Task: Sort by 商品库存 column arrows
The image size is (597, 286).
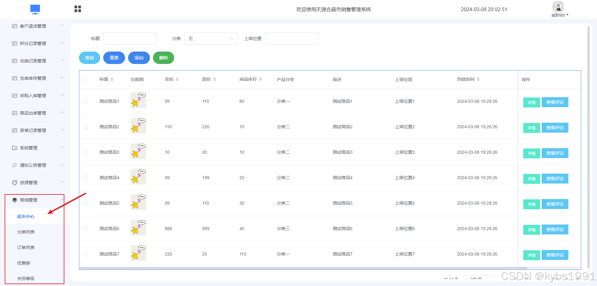Action: (261, 79)
